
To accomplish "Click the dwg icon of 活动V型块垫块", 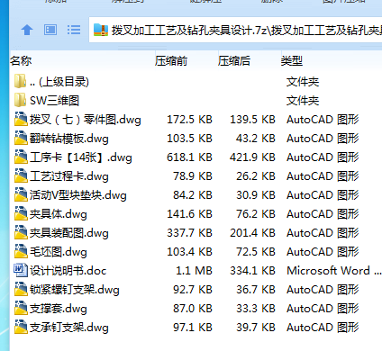I will [21, 194].
